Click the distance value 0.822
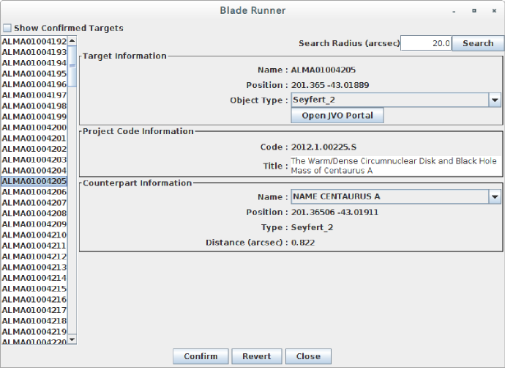The width and height of the screenshot is (505, 368). pos(303,243)
